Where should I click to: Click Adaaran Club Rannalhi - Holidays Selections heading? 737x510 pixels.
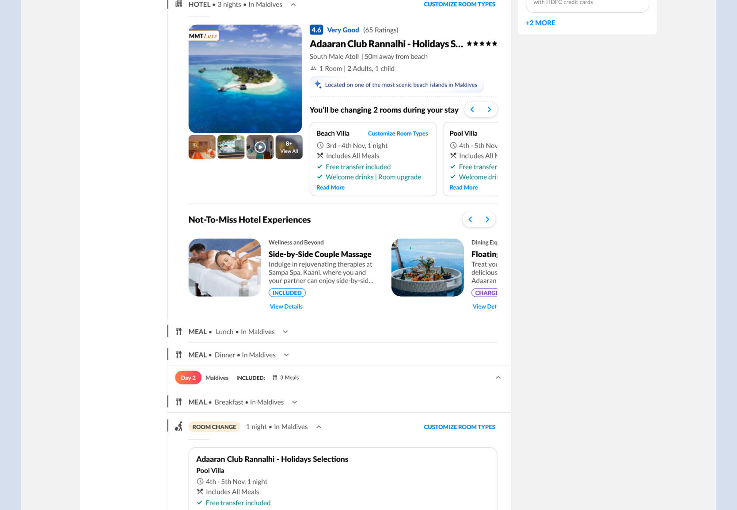pyautogui.click(x=272, y=459)
